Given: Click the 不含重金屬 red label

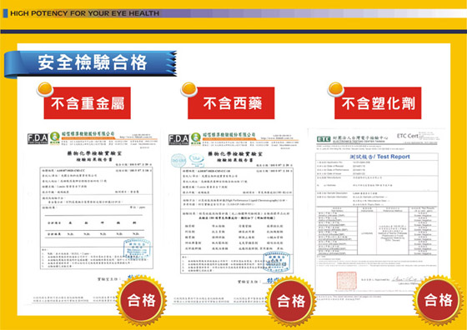Looking at the screenshot, I should (x=88, y=103).
